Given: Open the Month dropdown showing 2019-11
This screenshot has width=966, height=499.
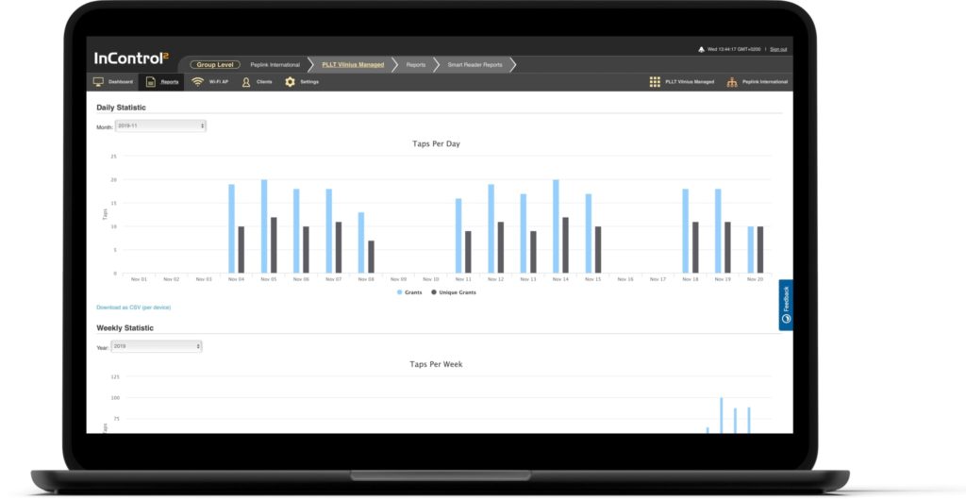Looking at the screenshot, I should click(161, 125).
